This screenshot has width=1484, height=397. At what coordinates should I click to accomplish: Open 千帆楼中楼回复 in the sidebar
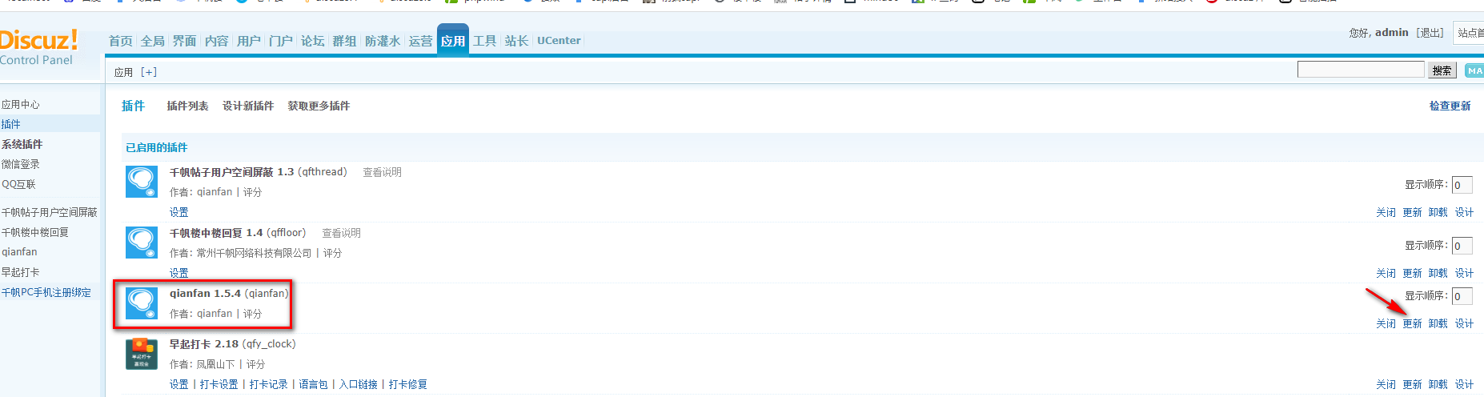35,232
